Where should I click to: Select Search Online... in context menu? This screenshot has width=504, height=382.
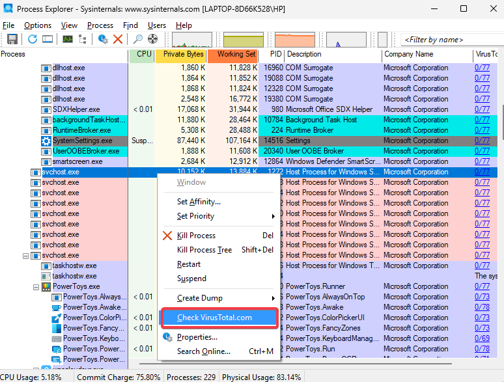pos(219,351)
